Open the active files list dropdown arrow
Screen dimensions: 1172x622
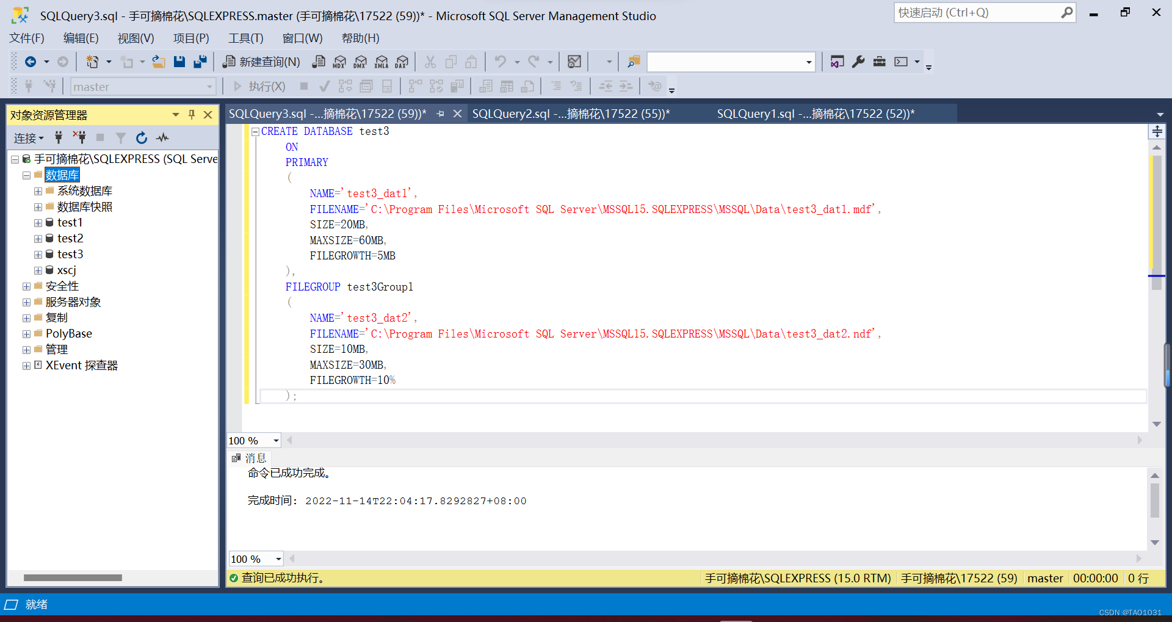click(1160, 115)
